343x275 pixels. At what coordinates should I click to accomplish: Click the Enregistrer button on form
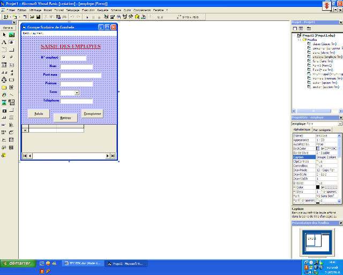coord(92,114)
